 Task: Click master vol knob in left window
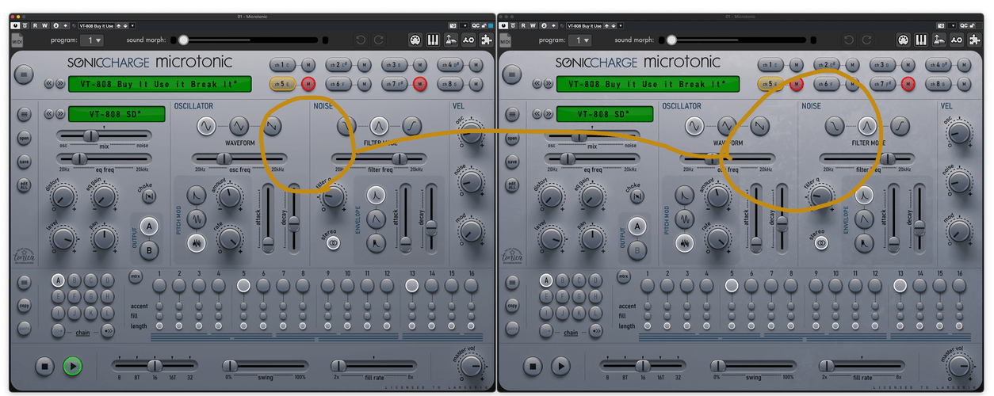click(x=471, y=366)
